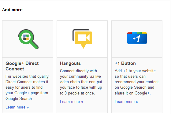Click the 'And more…' section heading
The height and width of the screenshot is (114, 171).
click(15, 10)
